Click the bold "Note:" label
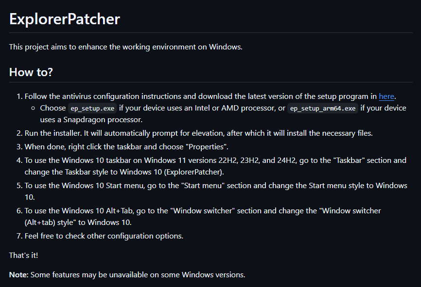 click(x=19, y=275)
